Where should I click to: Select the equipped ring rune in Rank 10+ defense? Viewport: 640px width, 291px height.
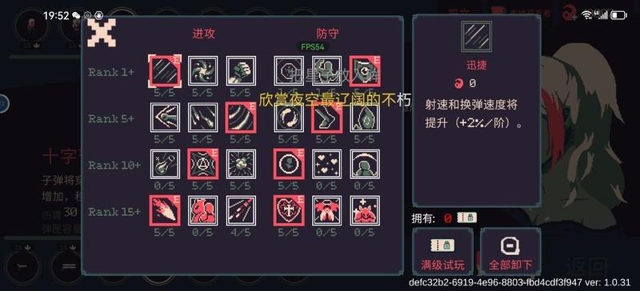coord(289,164)
